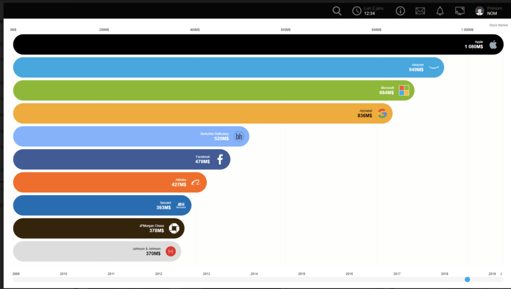Screen dimensions: 511x289
Task: Click the 0M$ axis label
Action: (13, 29)
